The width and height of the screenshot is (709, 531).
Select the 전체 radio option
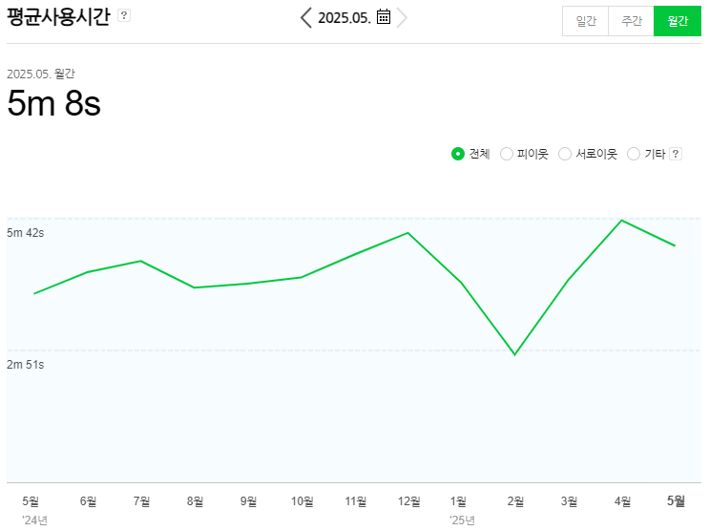click(458, 154)
